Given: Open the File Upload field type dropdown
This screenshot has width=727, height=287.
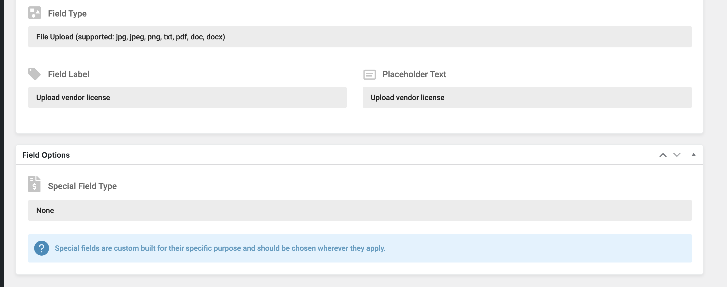Looking at the screenshot, I should (359, 37).
